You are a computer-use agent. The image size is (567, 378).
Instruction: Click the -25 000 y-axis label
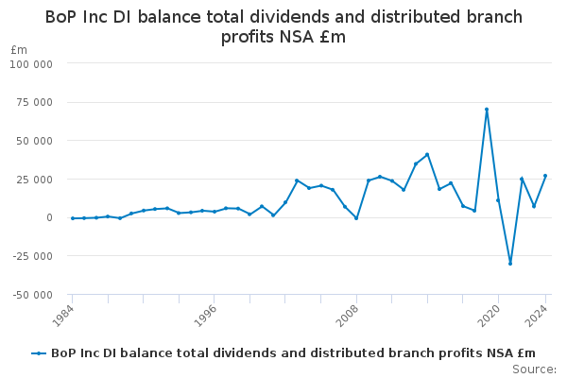31,256
